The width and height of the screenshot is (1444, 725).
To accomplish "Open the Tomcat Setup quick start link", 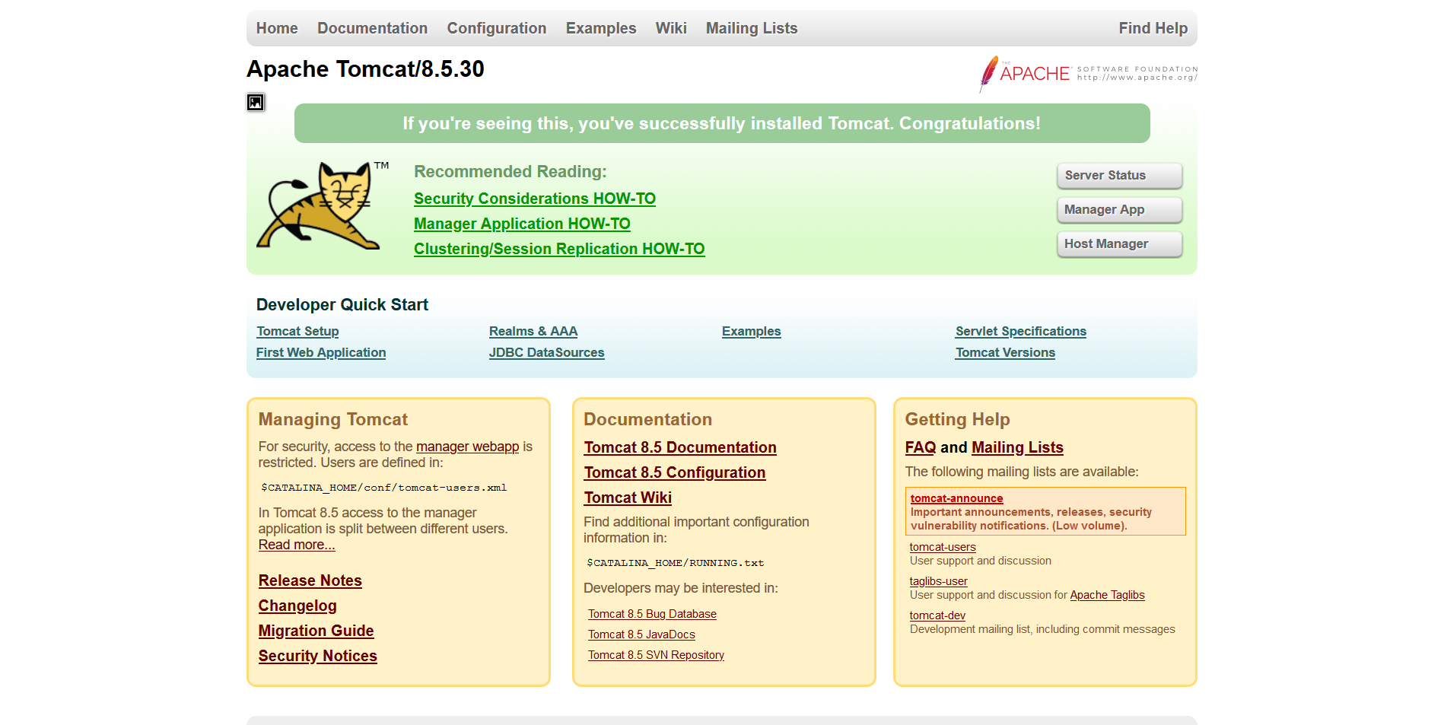I will click(x=297, y=331).
